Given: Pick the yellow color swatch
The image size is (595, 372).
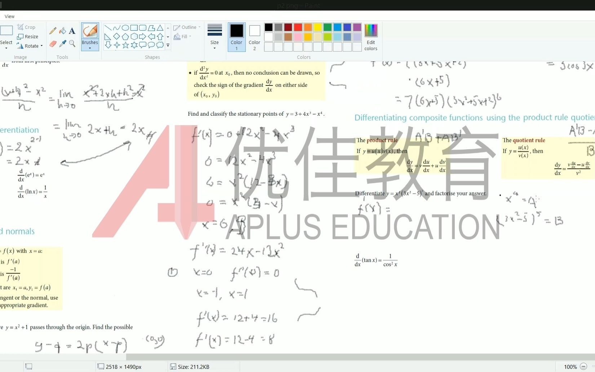Looking at the screenshot, I should tap(318, 27).
